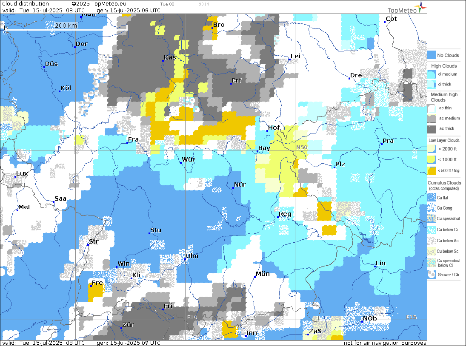This screenshot has height=346, width=466.
Task: Click the Lei city marker
Action: [x=290, y=60]
